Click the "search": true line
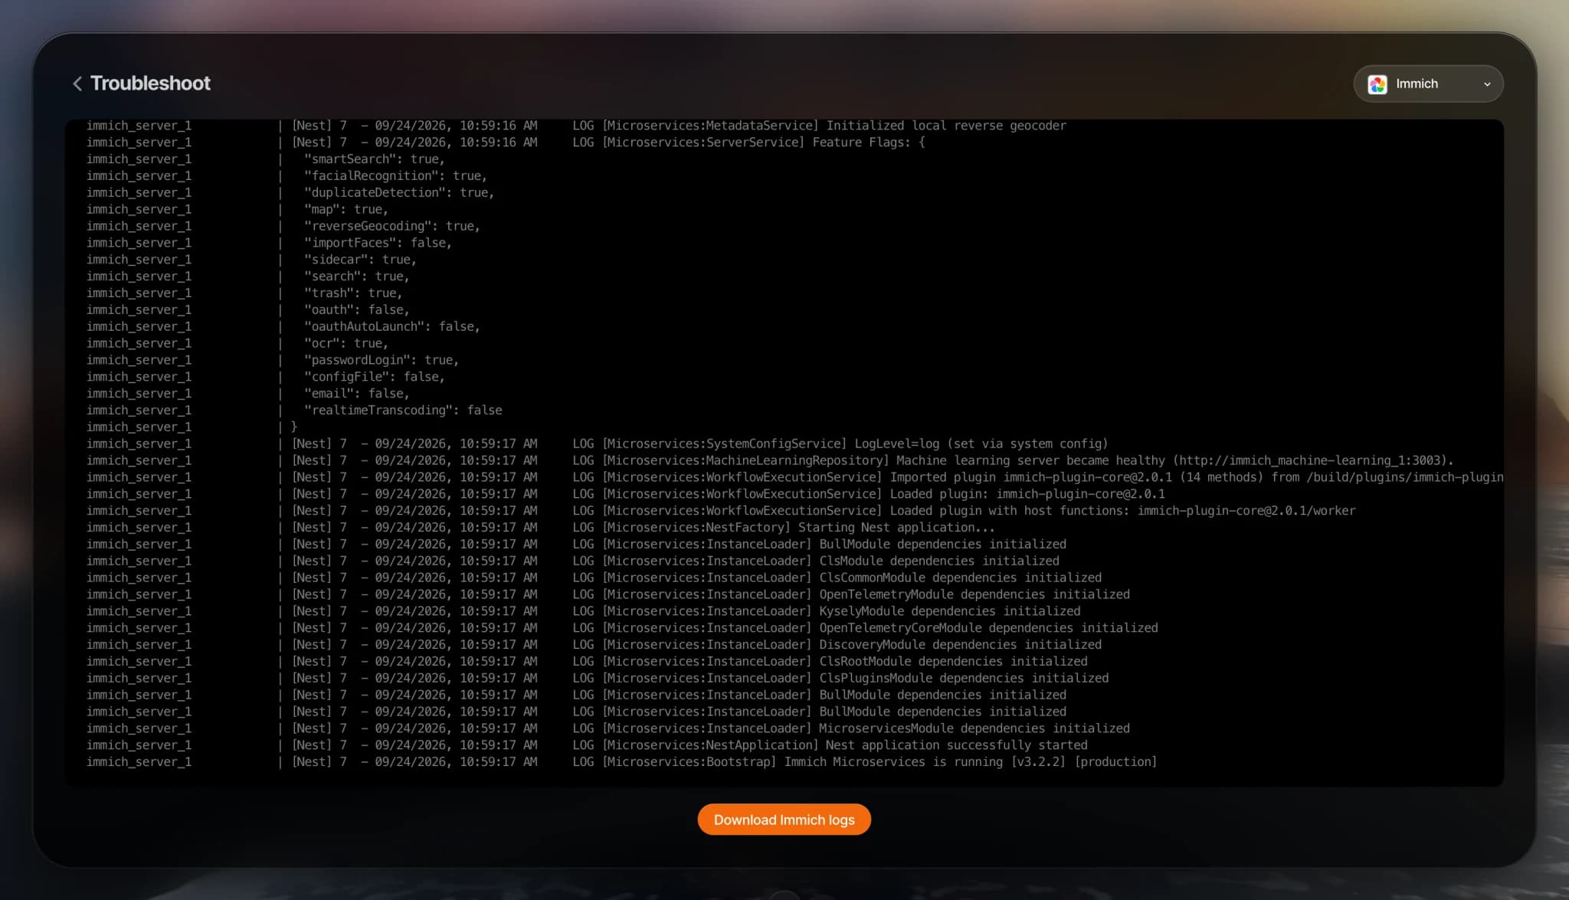This screenshot has height=900, width=1569. (x=248, y=277)
